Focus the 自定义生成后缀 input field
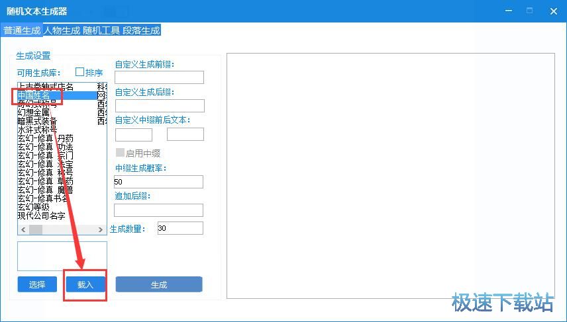Screen dimensions: 567x322 click(x=160, y=106)
